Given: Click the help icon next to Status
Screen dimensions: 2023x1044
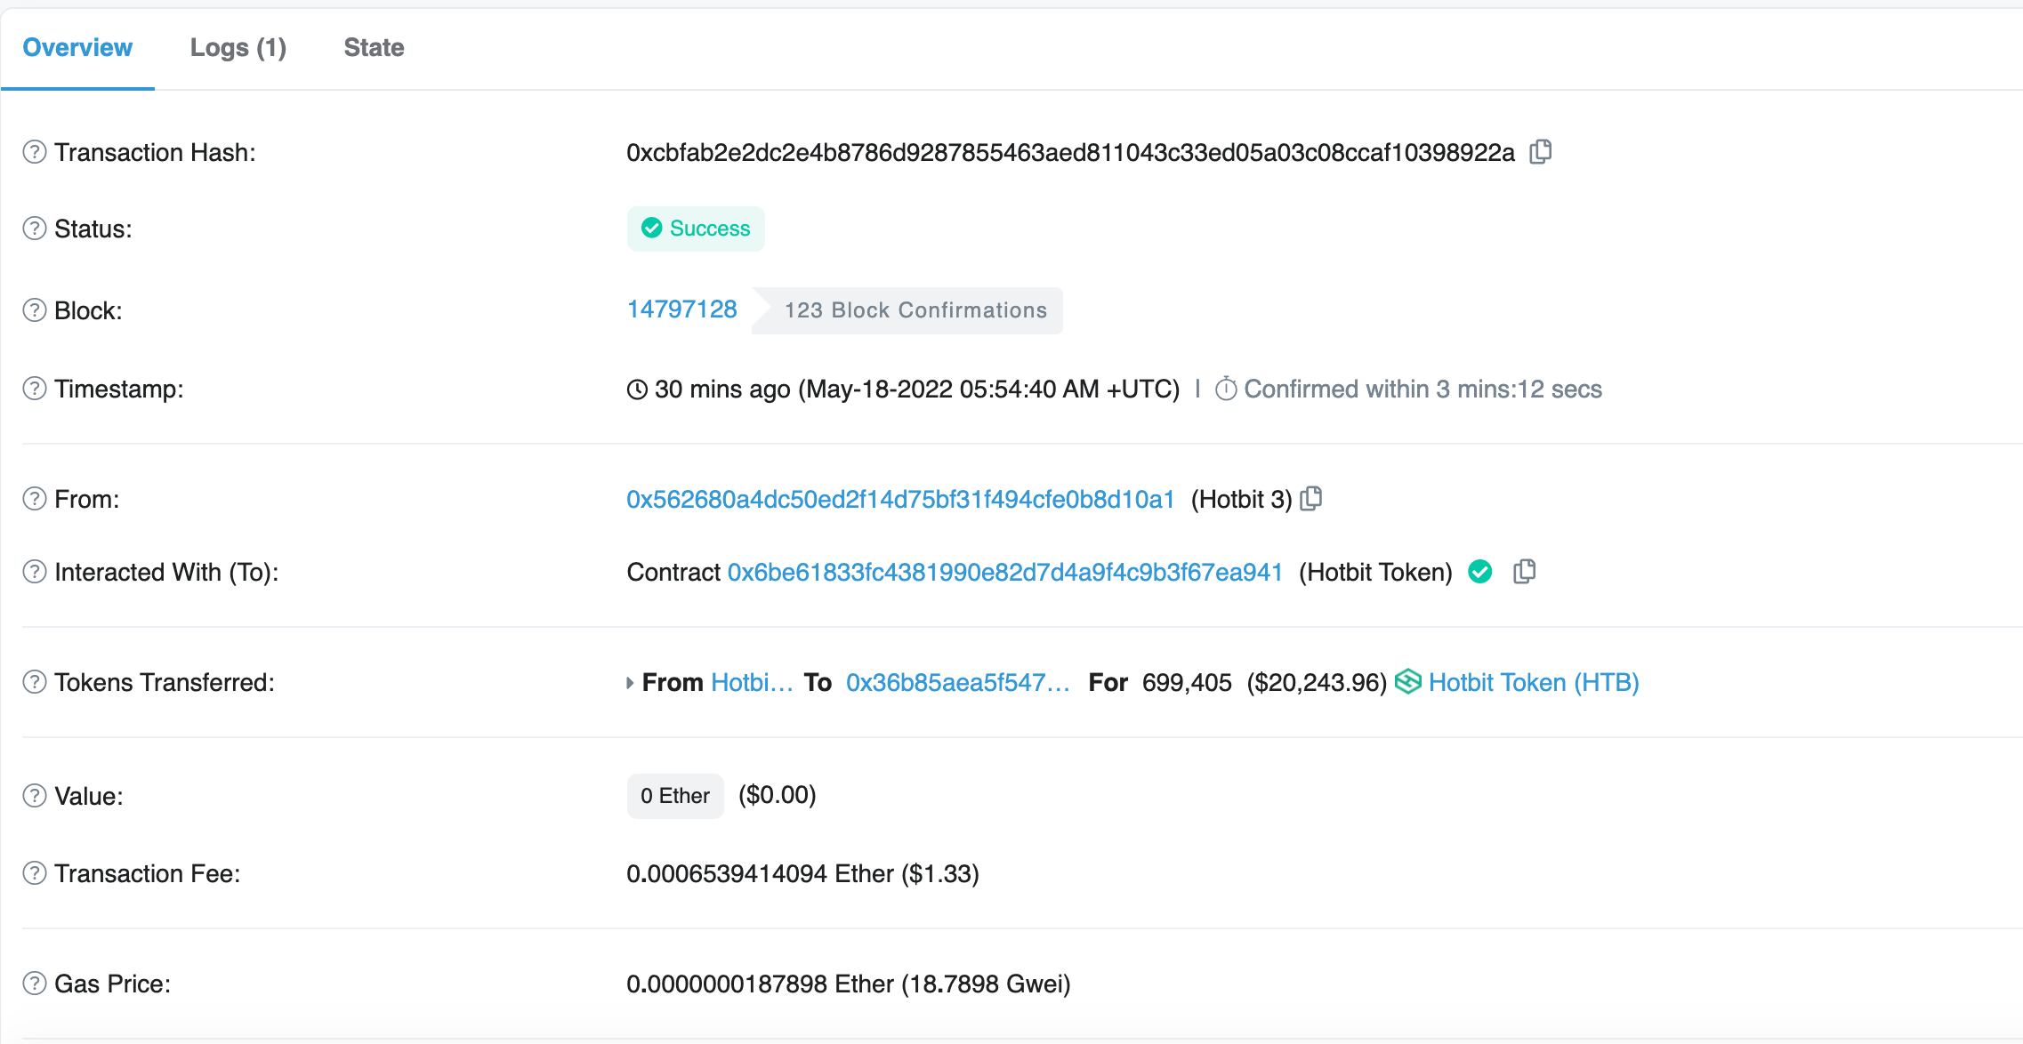Looking at the screenshot, I should 34,229.
